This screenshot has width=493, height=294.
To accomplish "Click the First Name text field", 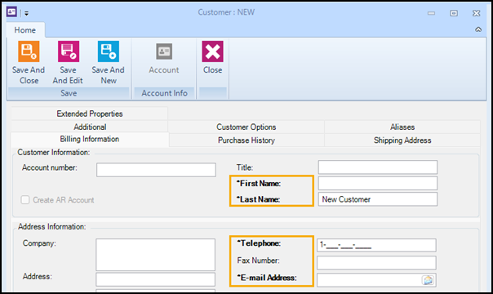I will pos(378,183).
